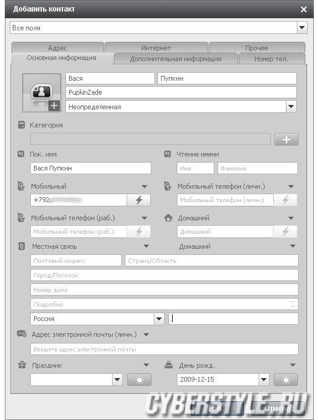Click the Мобильный телефон (личн.) number field
This screenshot has height=420, width=318.
(225, 200)
